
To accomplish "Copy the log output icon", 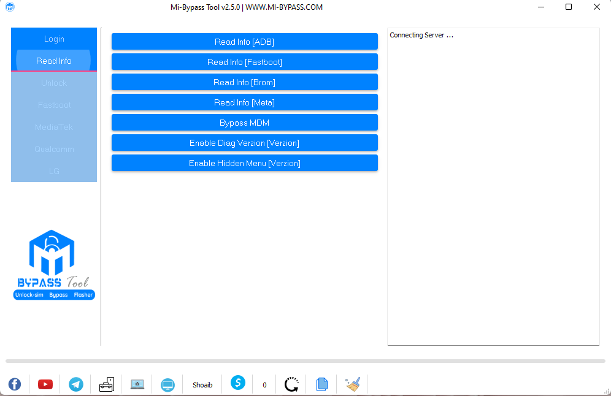I will (x=321, y=384).
